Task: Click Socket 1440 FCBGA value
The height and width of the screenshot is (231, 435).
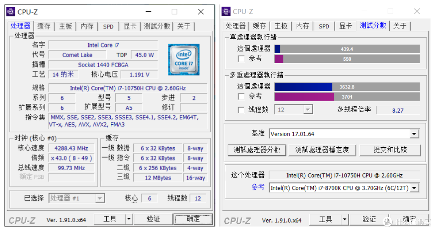Action: pyautogui.click(x=103, y=65)
